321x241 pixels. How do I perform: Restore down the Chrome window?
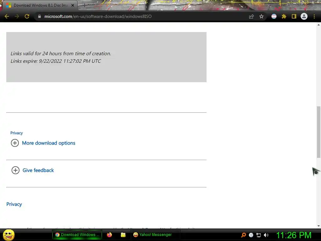tap(302, 3)
